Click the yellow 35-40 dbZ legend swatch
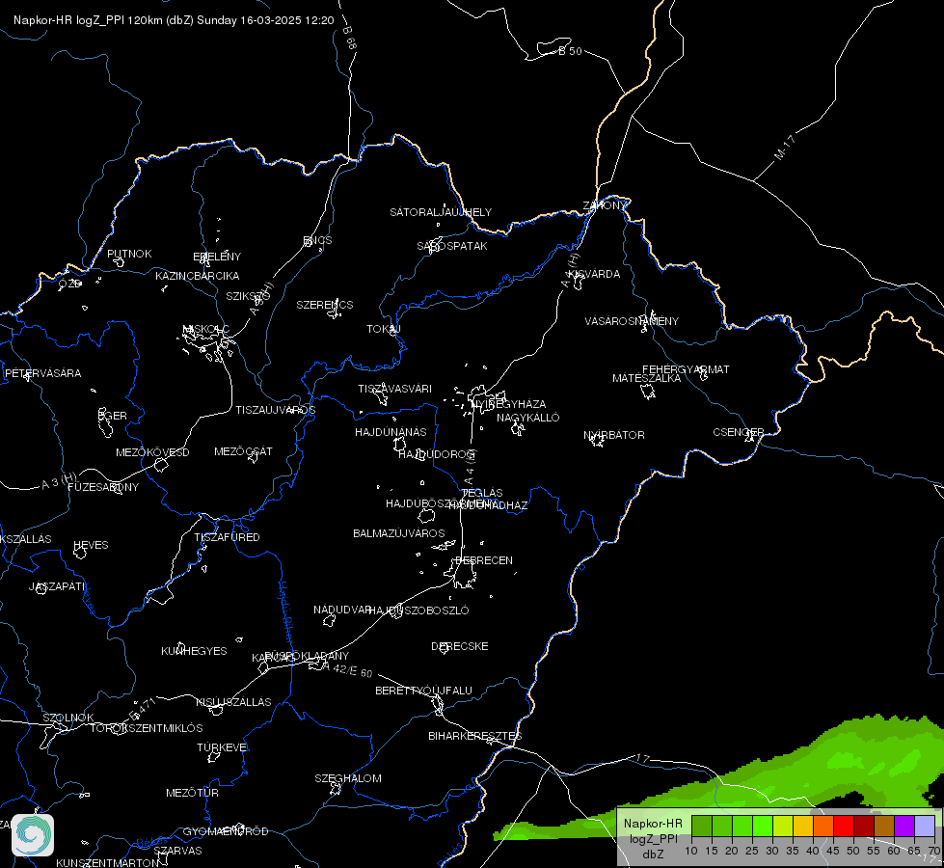This screenshot has height=868, width=944. tap(803, 827)
